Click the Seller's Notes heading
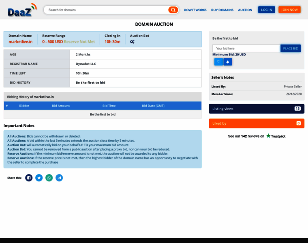This screenshot has height=243, width=308. click(222, 77)
